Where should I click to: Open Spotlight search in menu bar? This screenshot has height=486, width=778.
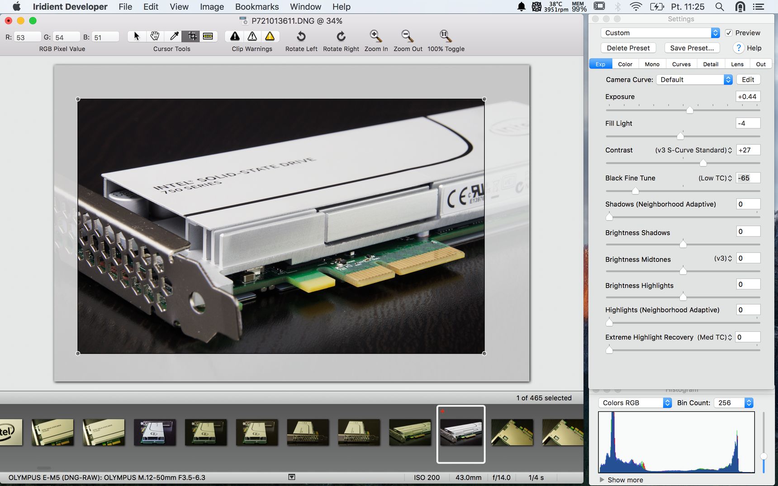(x=720, y=7)
